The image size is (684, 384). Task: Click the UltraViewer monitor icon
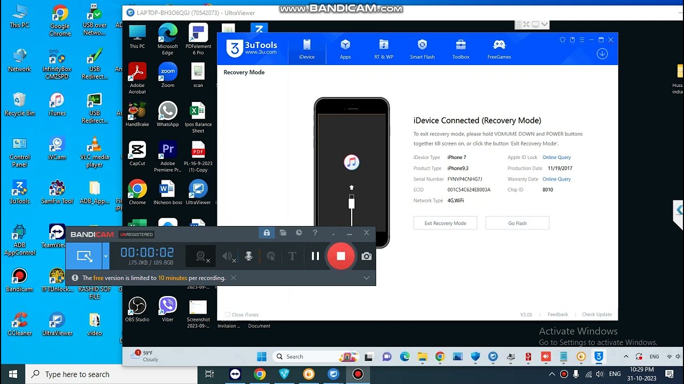coord(535,24)
